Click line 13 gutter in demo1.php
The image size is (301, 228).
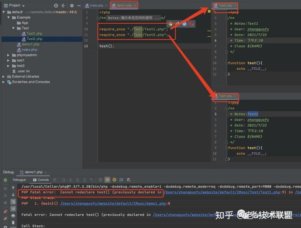tap(86, 46)
